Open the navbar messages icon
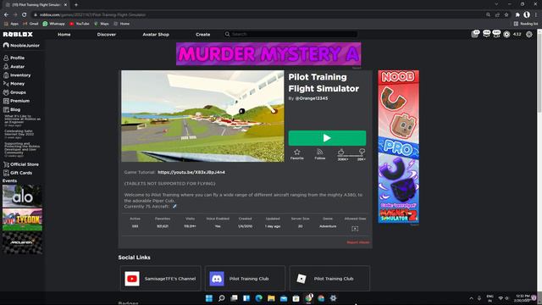Image resolution: width=542 pixels, height=305 pixels. pyautogui.click(x=486, y=34)
